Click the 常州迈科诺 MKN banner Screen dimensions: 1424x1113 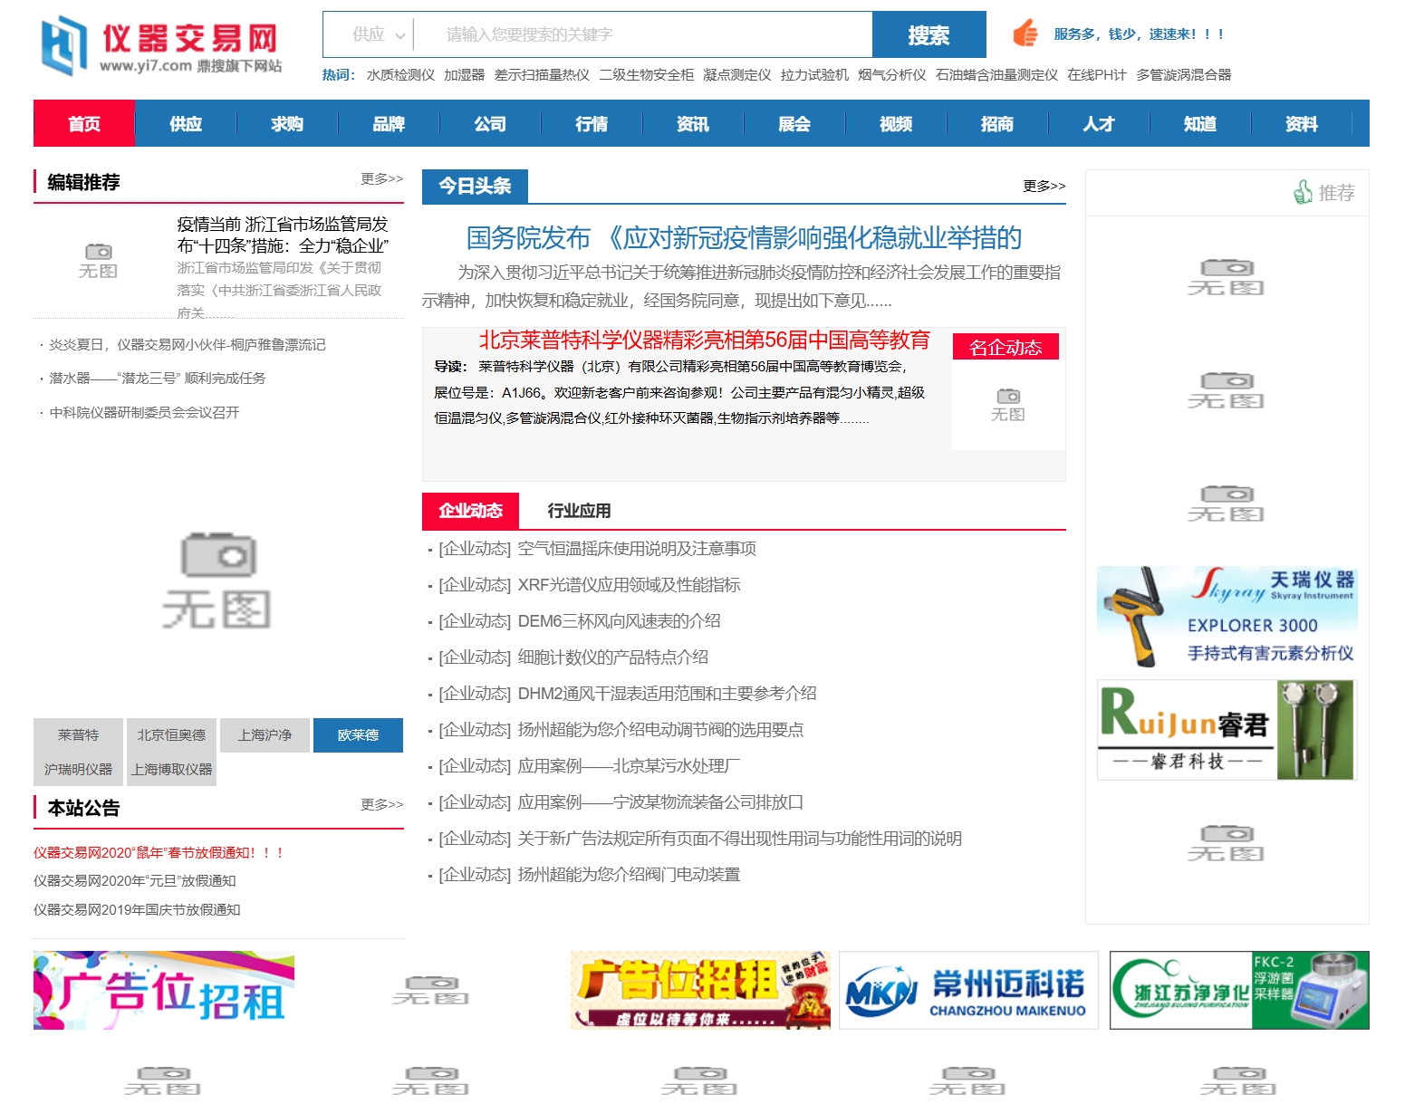pos(968,990)
